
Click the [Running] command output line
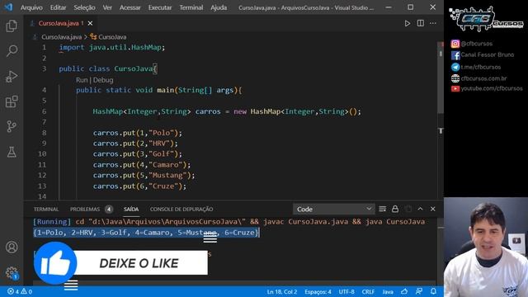click(229, 222)
